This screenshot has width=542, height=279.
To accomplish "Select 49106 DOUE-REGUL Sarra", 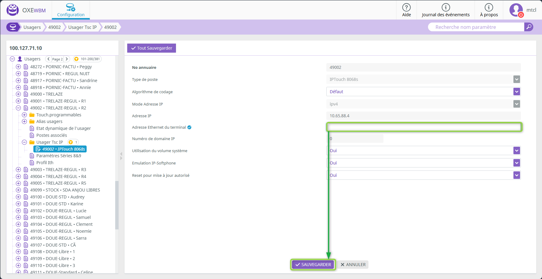I will point(58,238).
